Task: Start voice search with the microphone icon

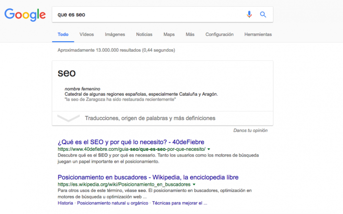Action: [x=249, y=14]
